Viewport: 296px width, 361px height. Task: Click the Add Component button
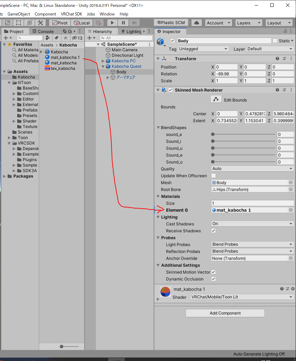coord(225,313)
